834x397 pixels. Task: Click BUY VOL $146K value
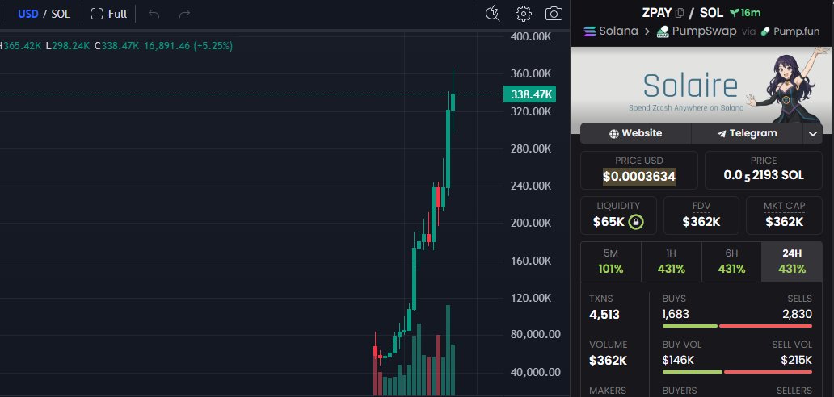(678, 361)
